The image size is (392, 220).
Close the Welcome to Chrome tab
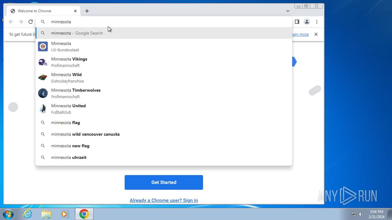75,11
